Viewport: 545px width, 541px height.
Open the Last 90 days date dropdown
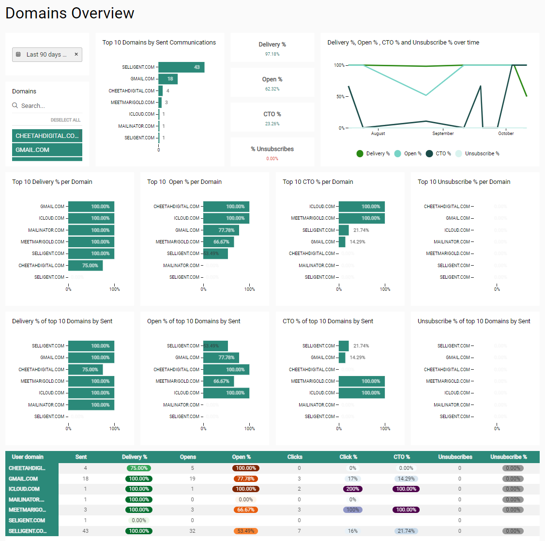pos(46,55)
